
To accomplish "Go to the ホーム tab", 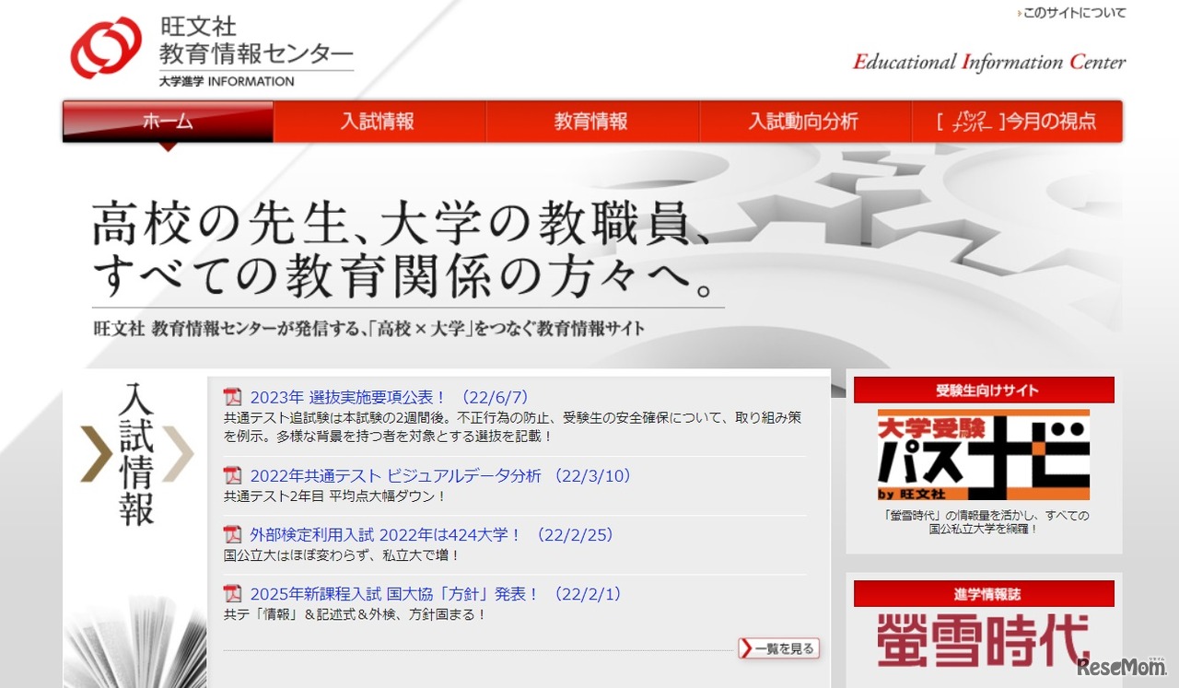I will coord(167,121).
